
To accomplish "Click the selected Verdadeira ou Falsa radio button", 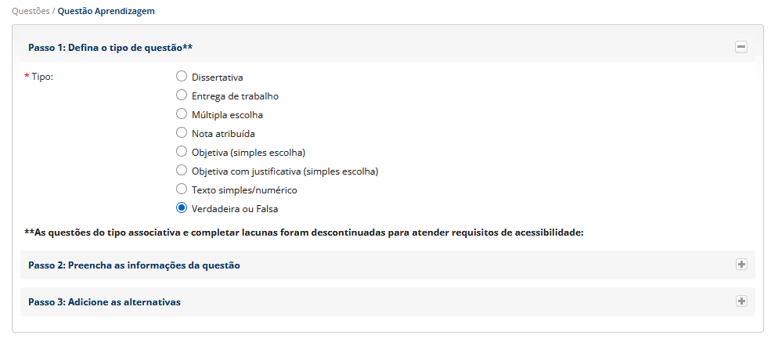I will (x=182, y=208).
